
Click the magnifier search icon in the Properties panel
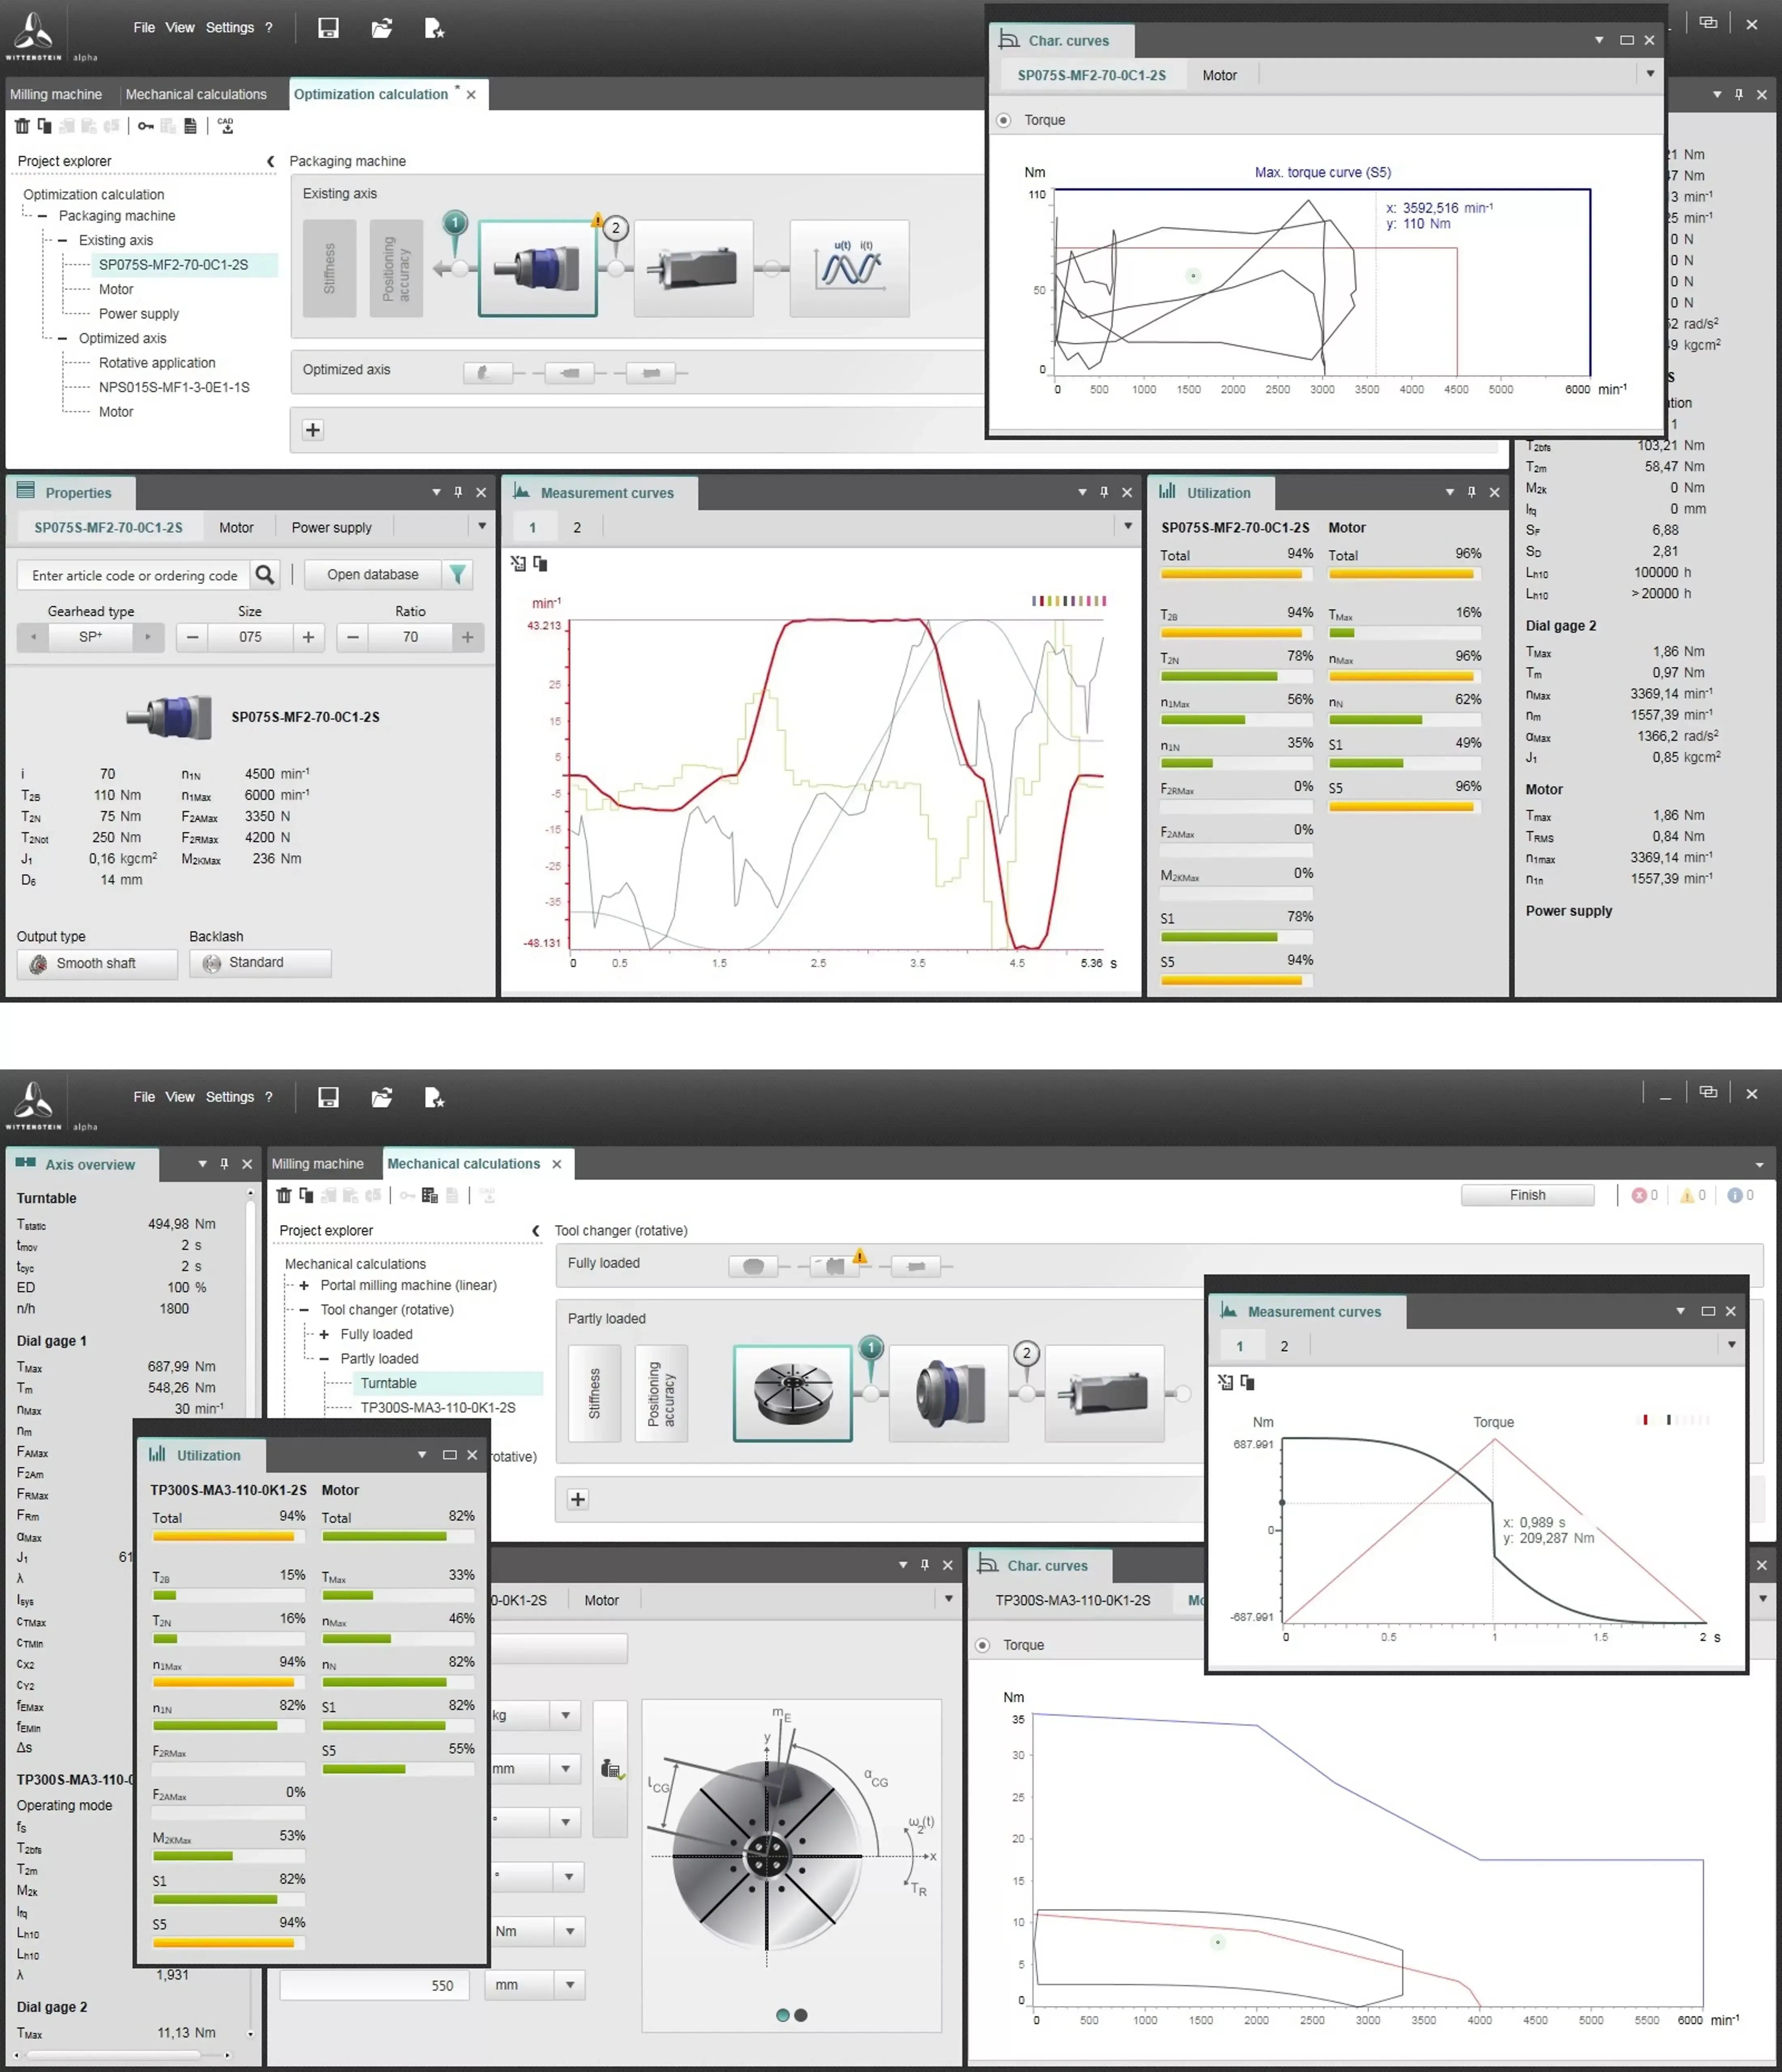click(265, 575)
